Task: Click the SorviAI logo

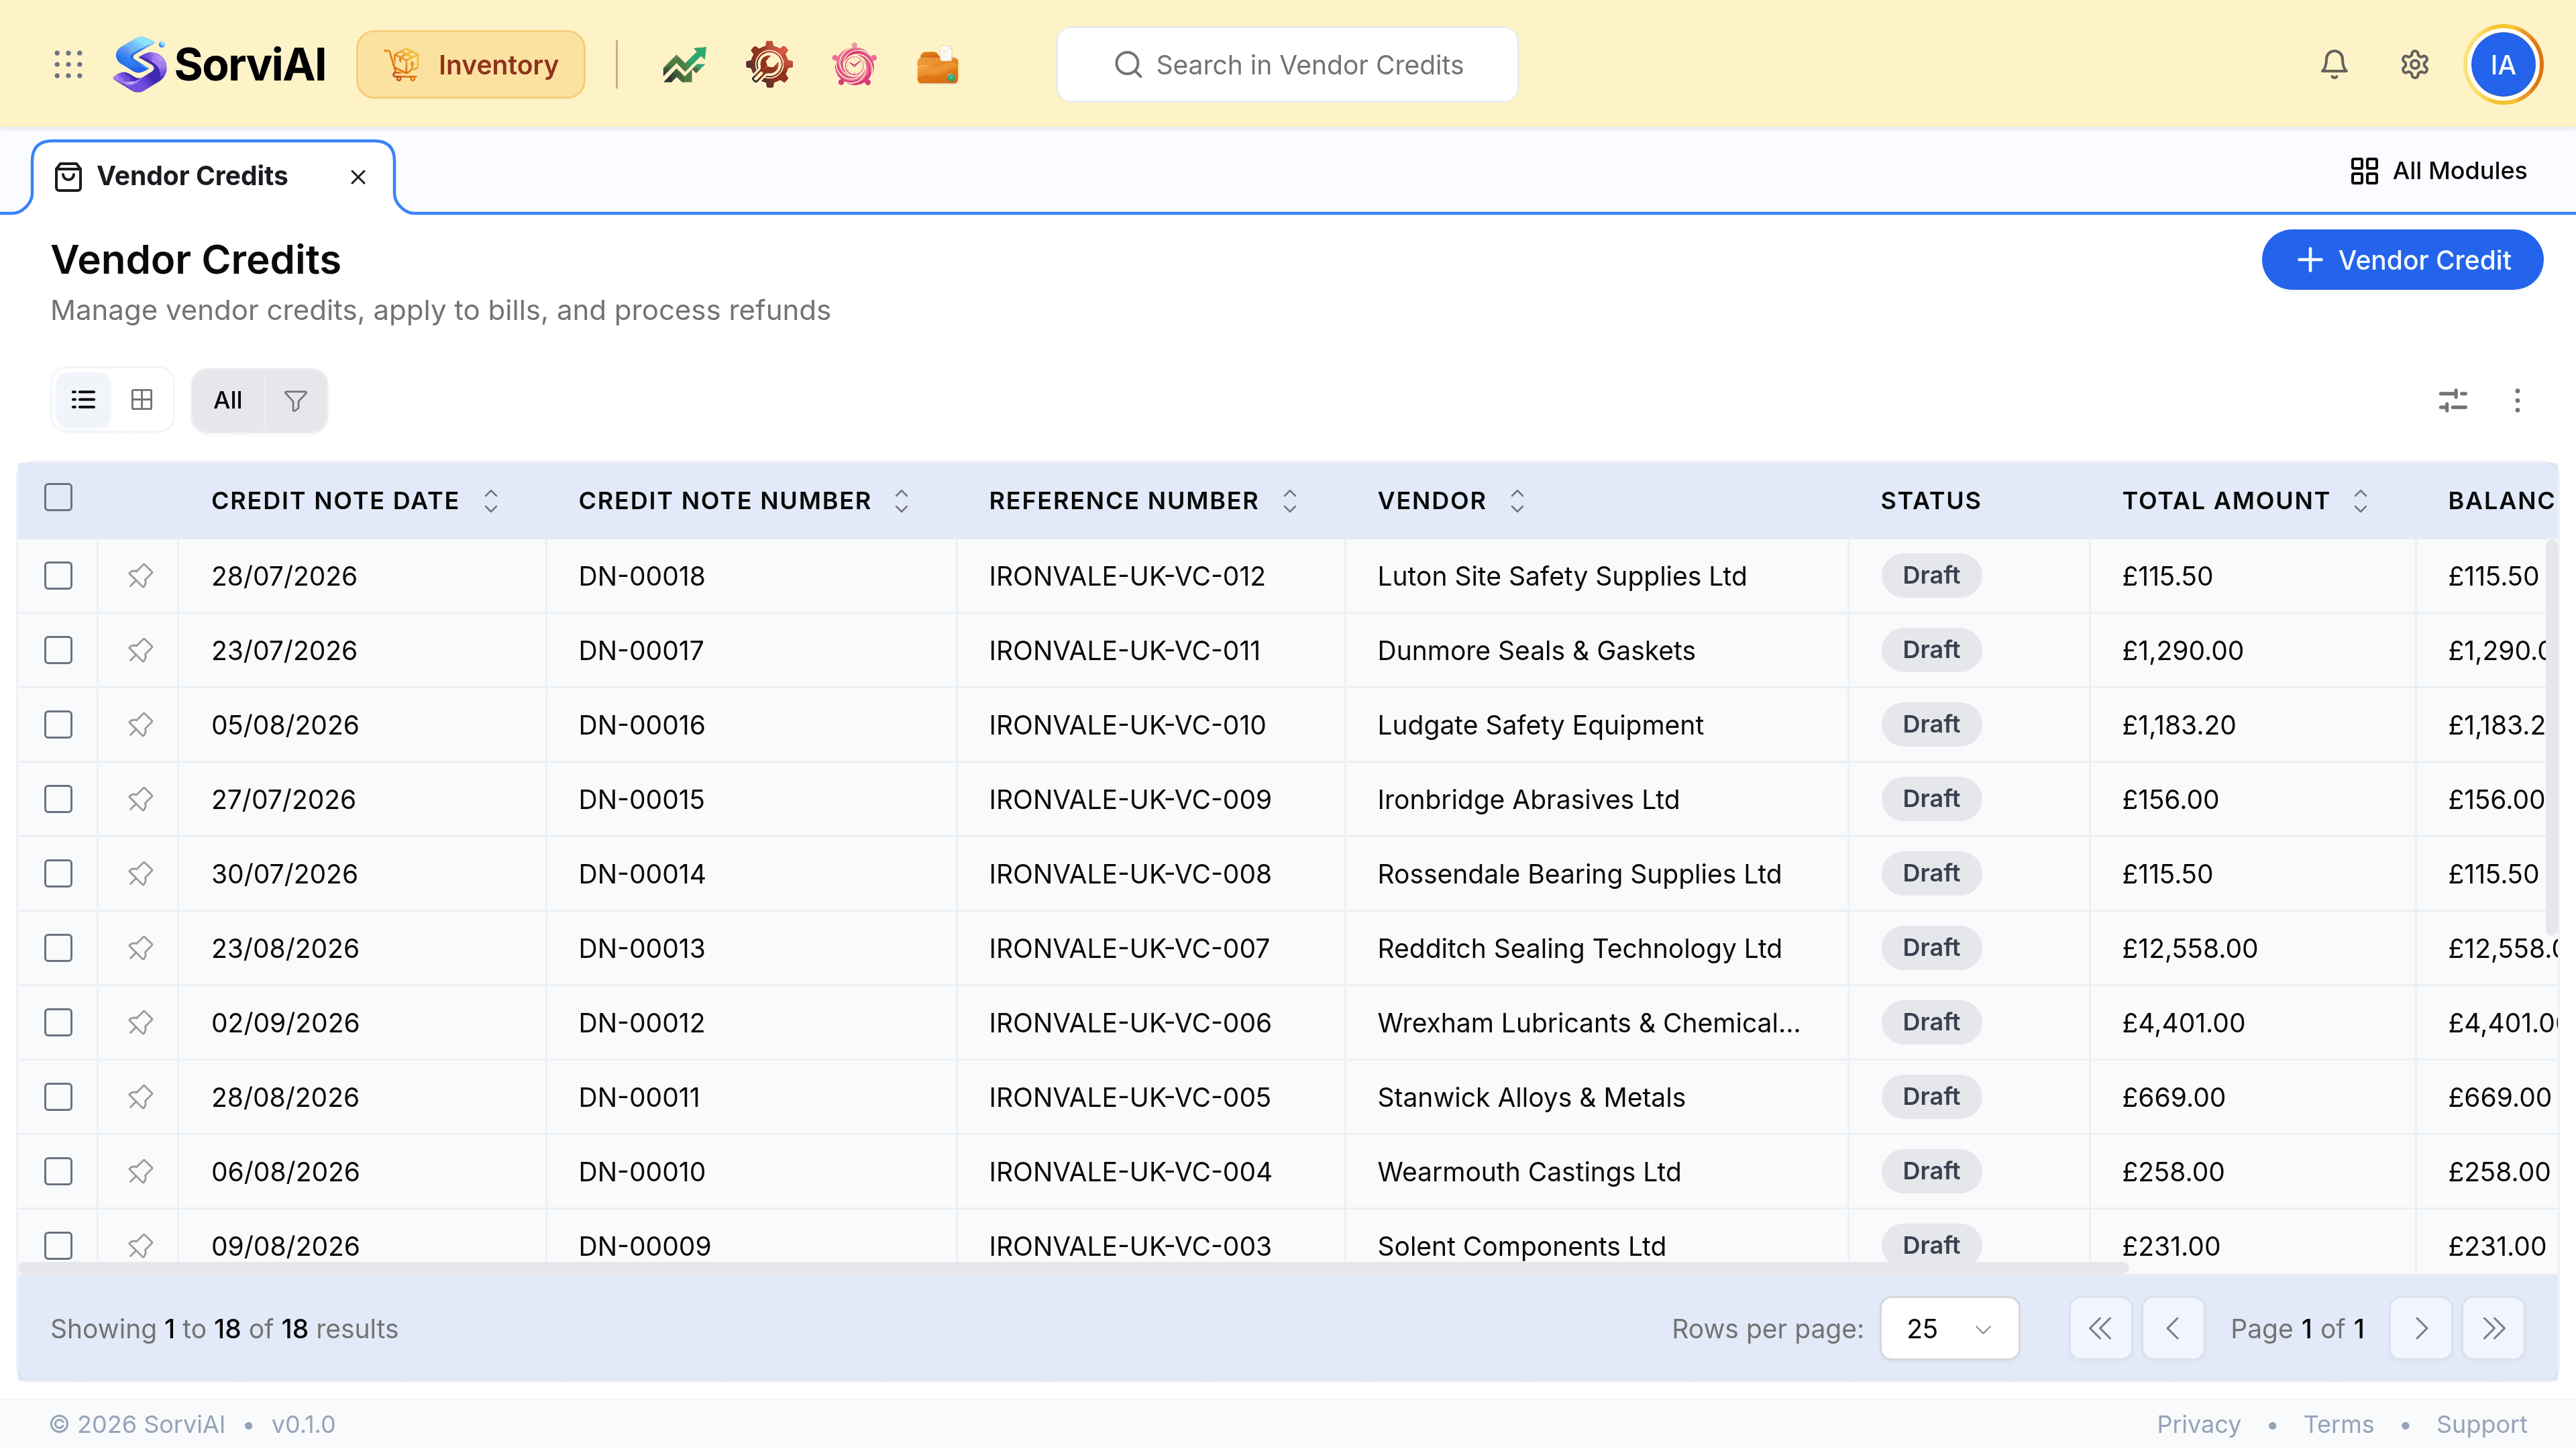Action: point(220,65)
